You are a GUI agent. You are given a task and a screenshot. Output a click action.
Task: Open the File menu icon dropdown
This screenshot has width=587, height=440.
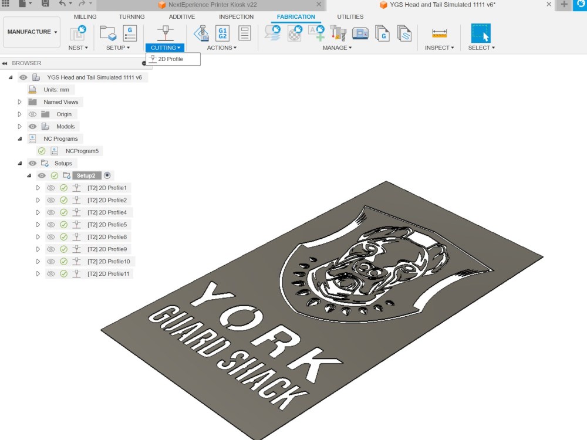click(25, 4)
